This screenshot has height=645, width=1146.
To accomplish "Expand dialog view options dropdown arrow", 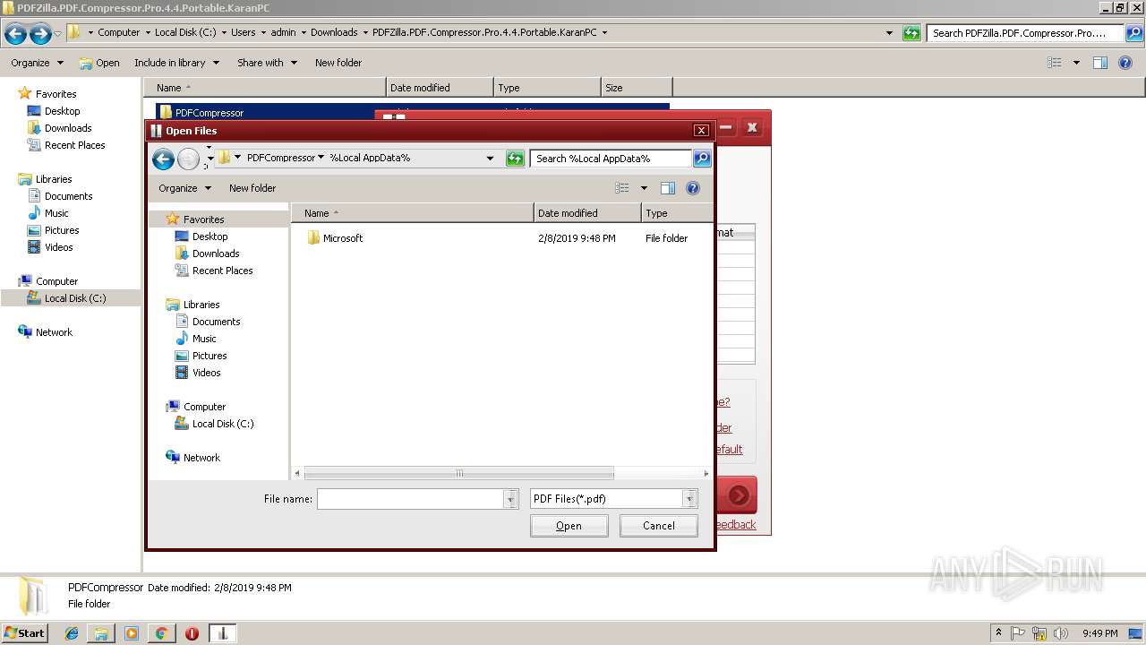I will tap(643, 188).
